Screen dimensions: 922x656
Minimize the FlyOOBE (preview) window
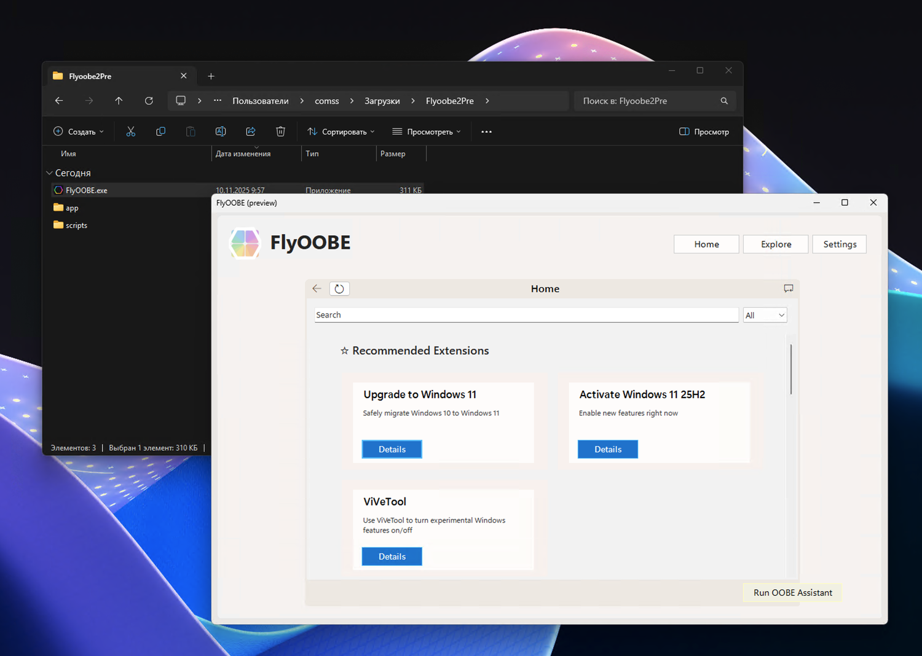click(816, 203)
